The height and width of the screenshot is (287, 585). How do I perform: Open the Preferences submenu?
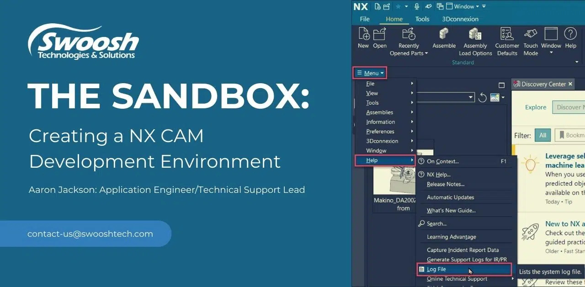[386, 132]
